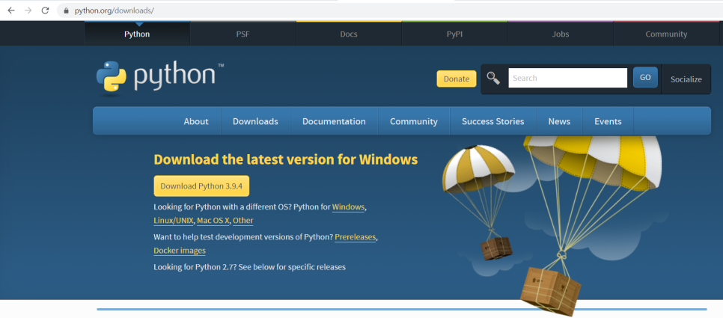
Task: Follow the Linux/UNIX link
Action: [x=174, y=220]
